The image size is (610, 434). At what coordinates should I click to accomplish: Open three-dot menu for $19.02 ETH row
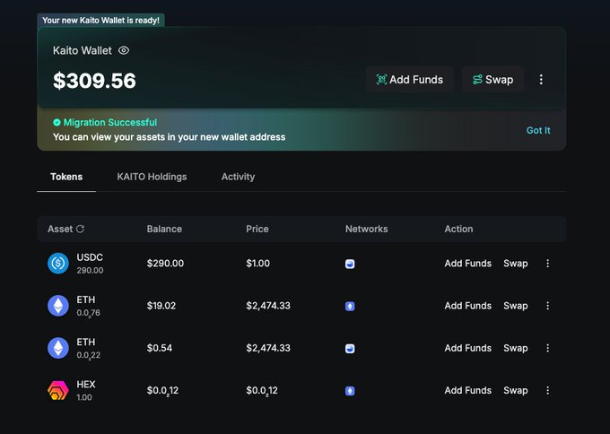(x=548, y=306)
